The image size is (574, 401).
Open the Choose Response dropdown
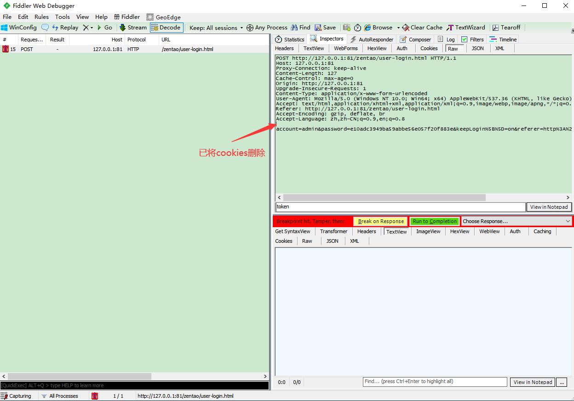[x=516, y=221]
